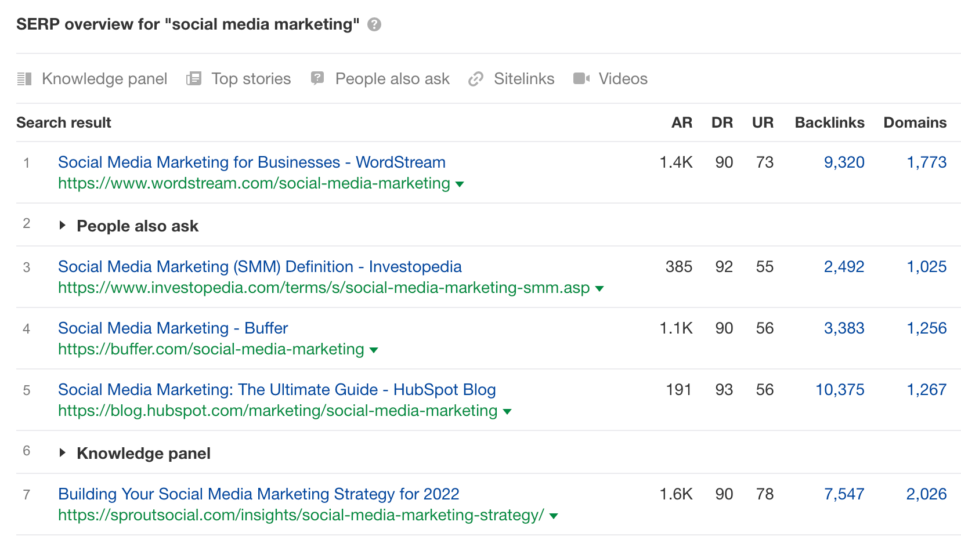Click the Knowledge panel SERP feature icon

(x=24, y=78)
